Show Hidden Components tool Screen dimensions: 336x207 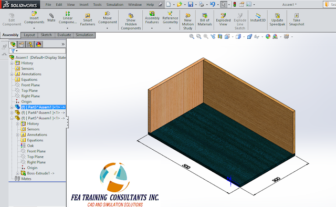(x=131, y=21)
